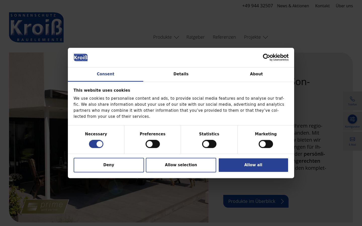The height and width of the screenshot is (226, 362).
Task: Click the small Kroiß logo in dialog
Action: [x=81, y=58]
